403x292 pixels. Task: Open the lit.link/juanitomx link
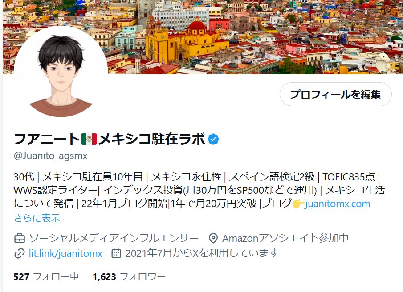pyautogui.click(x=65, y=253)
